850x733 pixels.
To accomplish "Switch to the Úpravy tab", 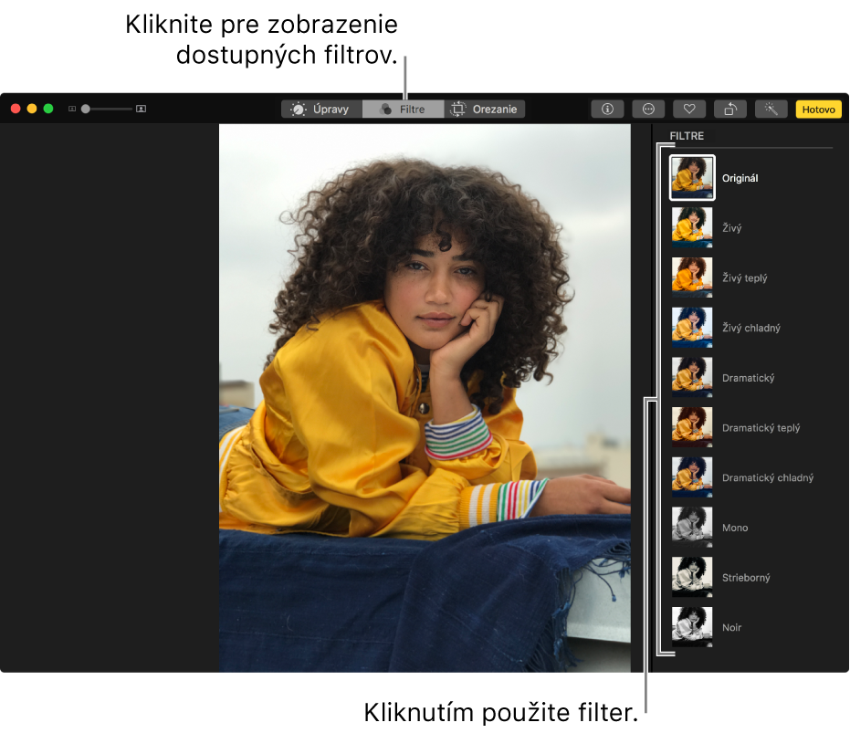I will point(320,109).
